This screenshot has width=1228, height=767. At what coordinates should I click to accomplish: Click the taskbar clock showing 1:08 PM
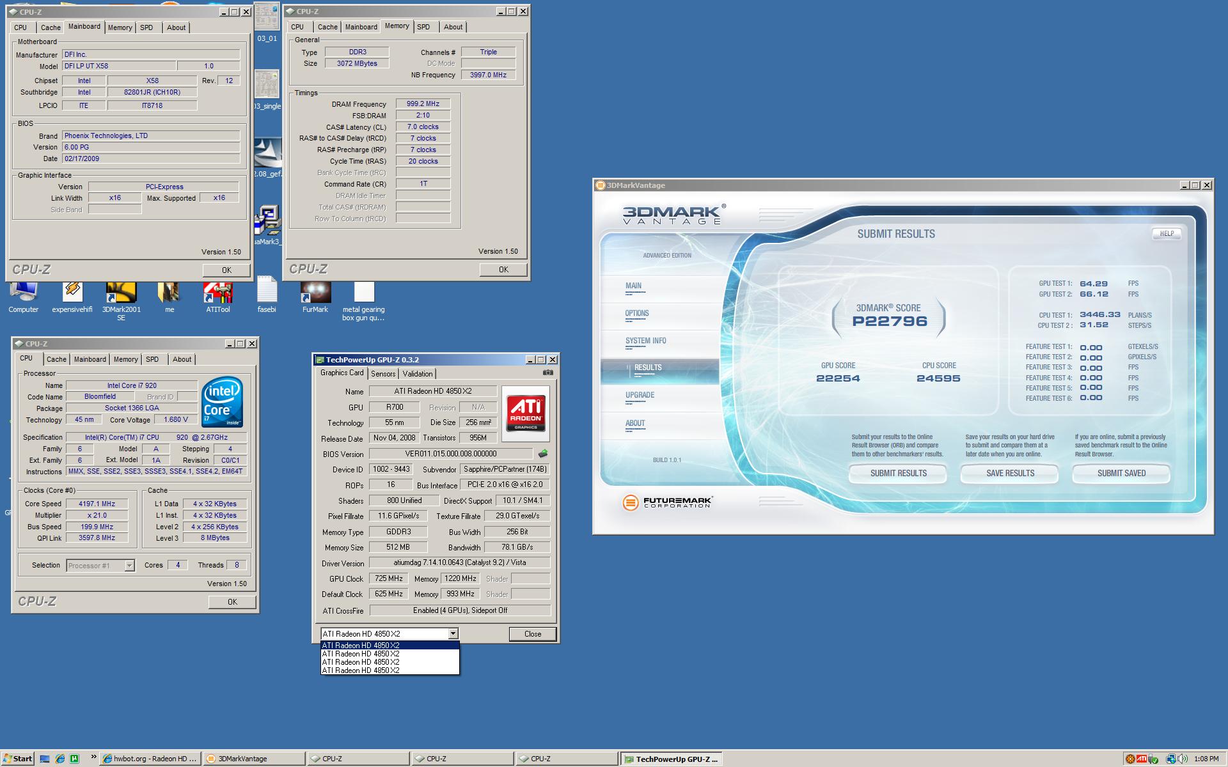1206,759
